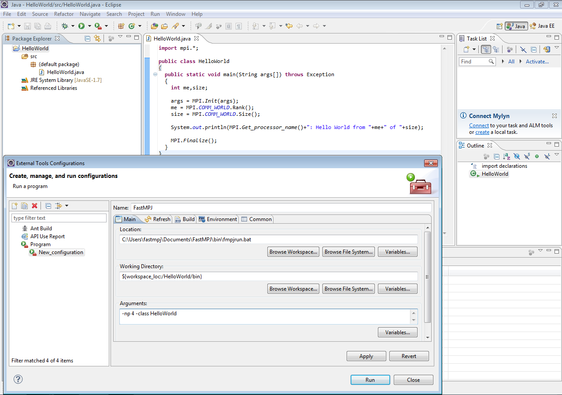Viewport: 562px width, 395px height.
Task: Click the Open Perspective icon
Action: click(499, 26)
